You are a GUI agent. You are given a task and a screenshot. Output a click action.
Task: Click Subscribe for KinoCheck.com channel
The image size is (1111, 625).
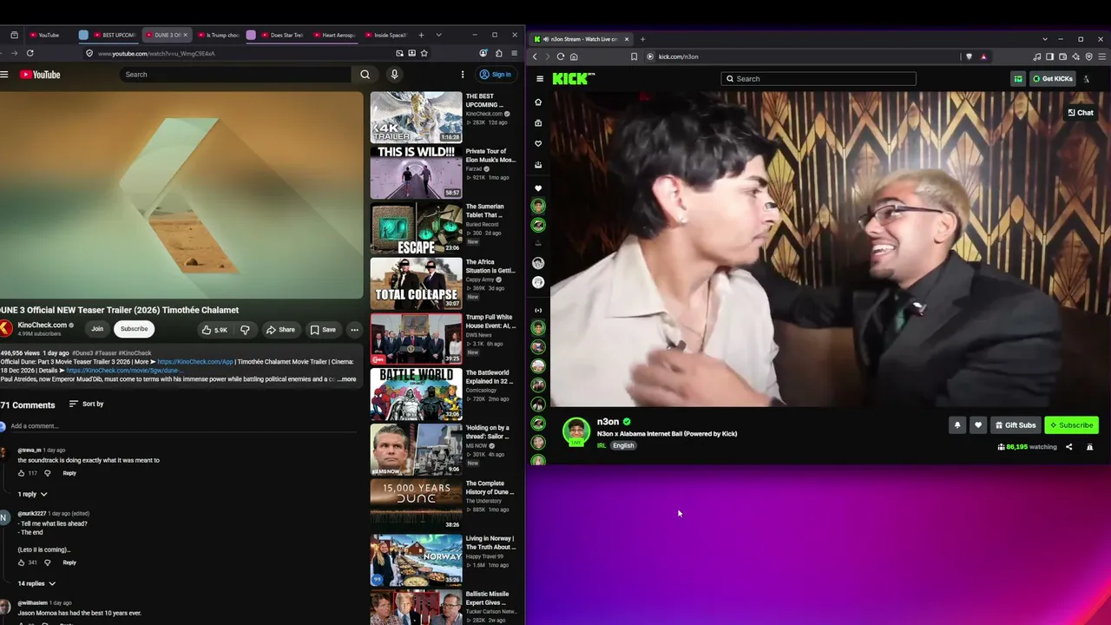click(x=134, y=329)
